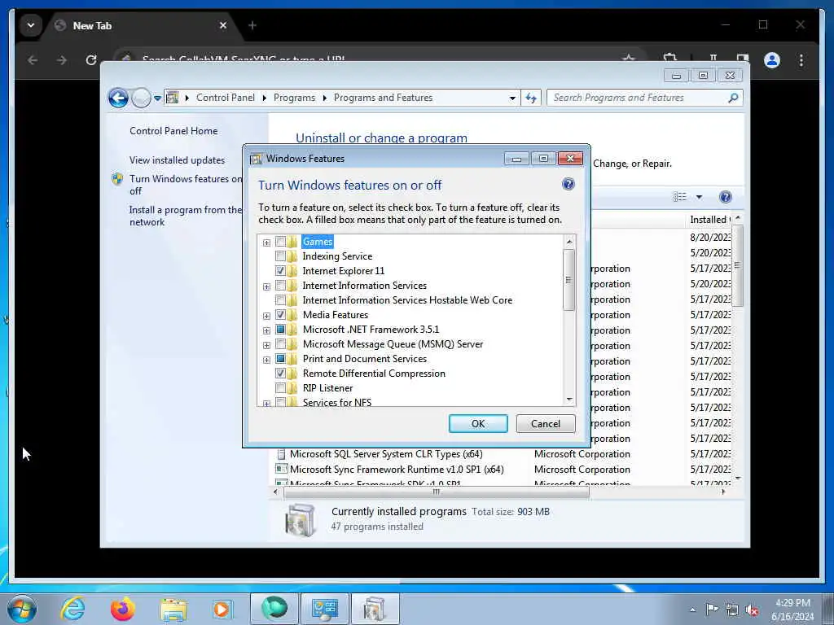The height and width of the screenshot is (625, 834).
Task: Toggle Microsoft .NET Framework 3.5.1 checkbox
Action: coord(280,330)
